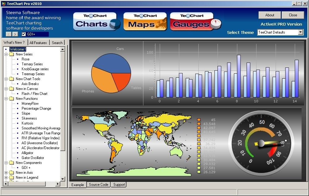Click the orange legend swatch for 45
This screenshot has height=196, width=309.
coord(199,120)
